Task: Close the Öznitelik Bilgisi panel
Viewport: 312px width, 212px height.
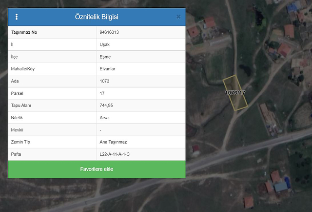Action: [178, 17]
